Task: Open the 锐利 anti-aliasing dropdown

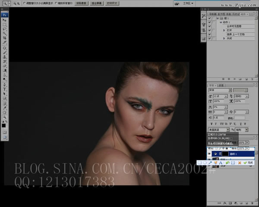Action: click(x=246, y=130)
